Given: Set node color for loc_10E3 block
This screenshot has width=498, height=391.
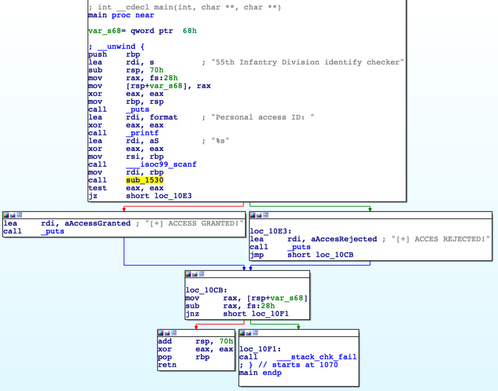Looking at the screenshot, I should (x=253, y=215).
